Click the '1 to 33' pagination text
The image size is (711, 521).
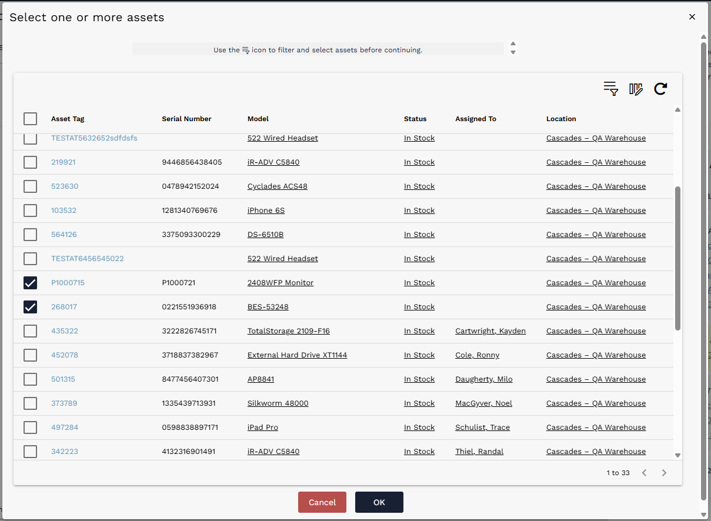[x=618, y=473]
